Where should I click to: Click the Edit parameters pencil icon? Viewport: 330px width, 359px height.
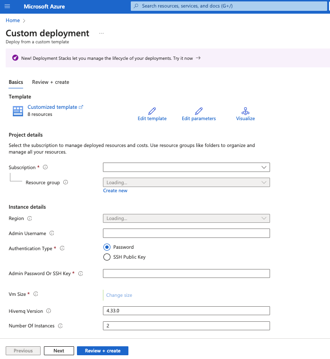click(x=199, y=111)
